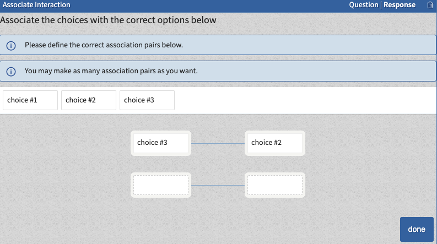Click the info icon beside 'You may make' message
This screenshot has width=437, height=244.
[x=11, y=72]
